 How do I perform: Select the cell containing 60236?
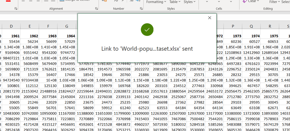coord(233,42)
